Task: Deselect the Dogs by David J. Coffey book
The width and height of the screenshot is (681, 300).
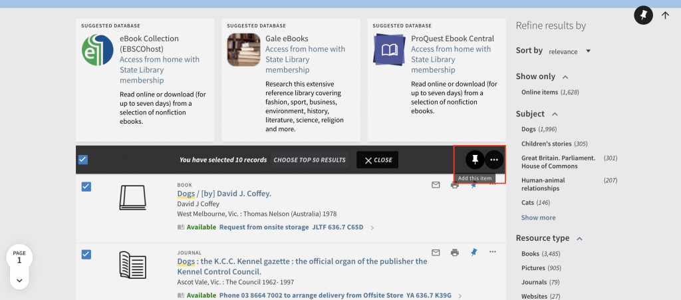Action: click(x=86, y=187)
